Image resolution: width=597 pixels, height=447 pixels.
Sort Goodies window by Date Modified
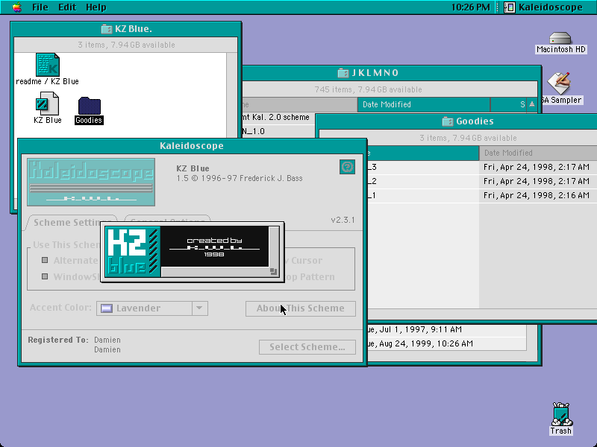(x=537, y=153)
